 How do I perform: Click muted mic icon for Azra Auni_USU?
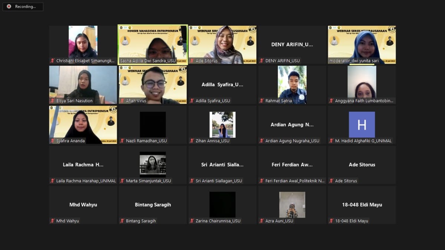(x=261, y=221)
